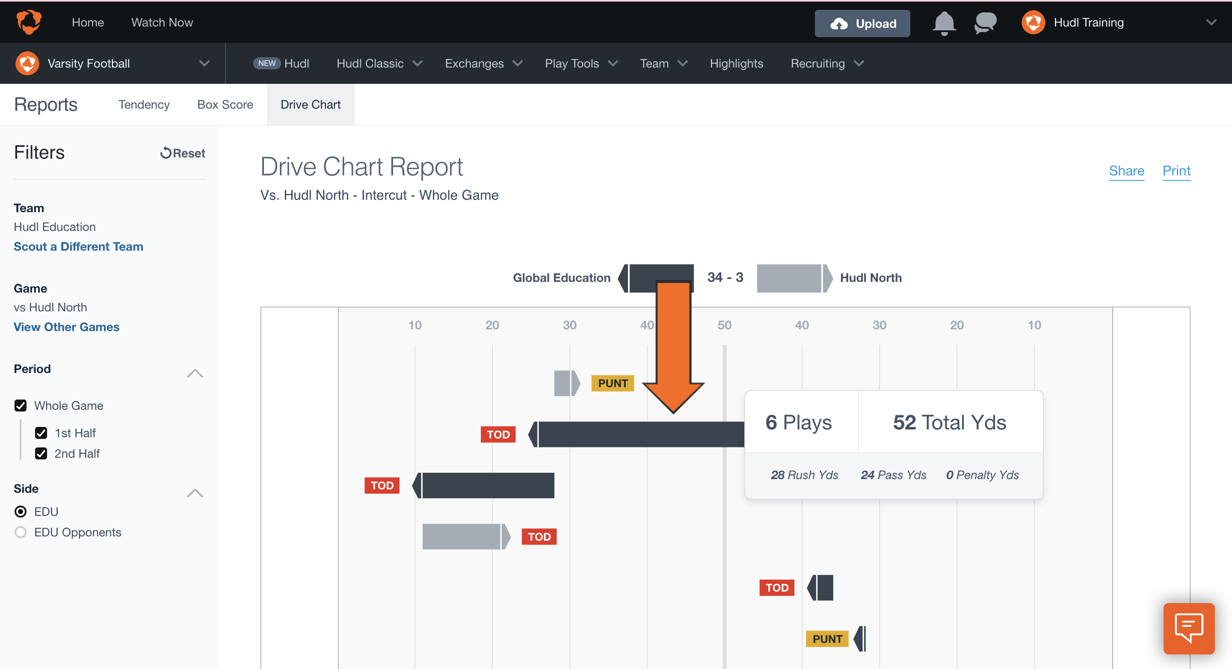This screenshot has width=1232, height=669.
Task: Click the first PUNT drive label
Action: (x=612, y=383)
